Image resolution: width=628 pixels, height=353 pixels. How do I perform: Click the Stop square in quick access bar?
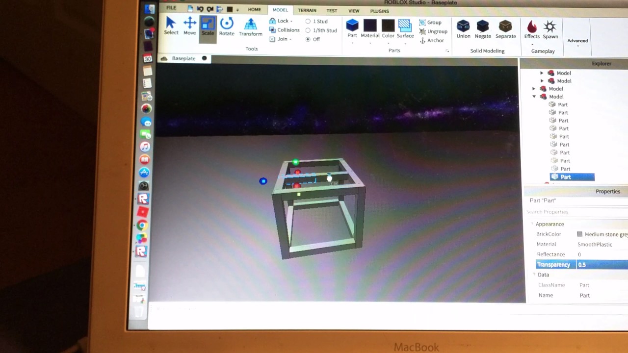coord(230,9)
